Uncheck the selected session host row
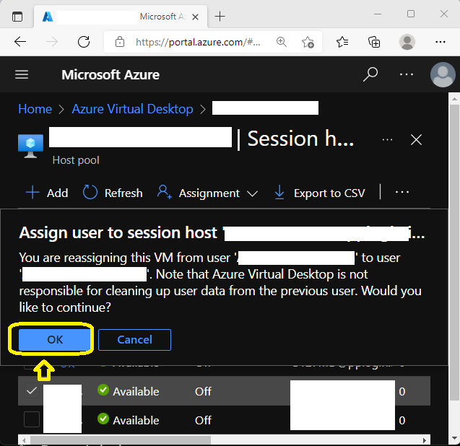 pyautogui.click(x=31, y=390)
